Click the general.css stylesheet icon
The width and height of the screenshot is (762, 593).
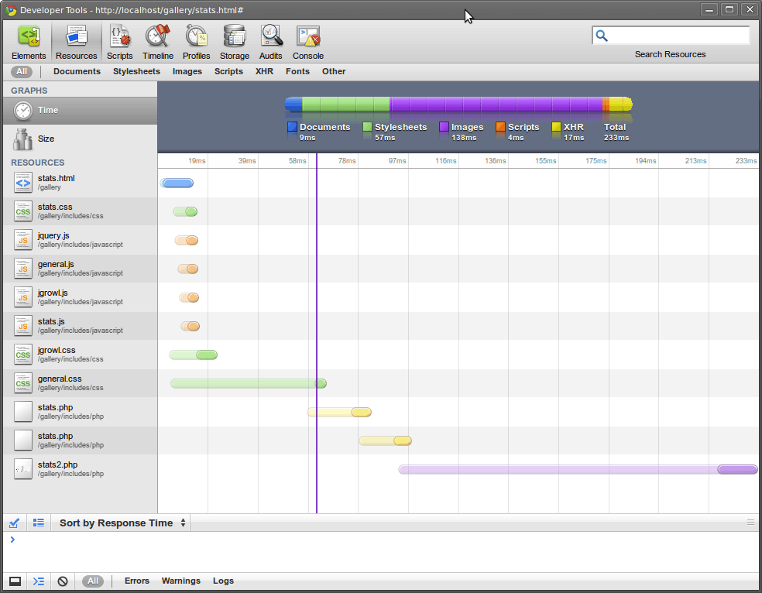22,383
